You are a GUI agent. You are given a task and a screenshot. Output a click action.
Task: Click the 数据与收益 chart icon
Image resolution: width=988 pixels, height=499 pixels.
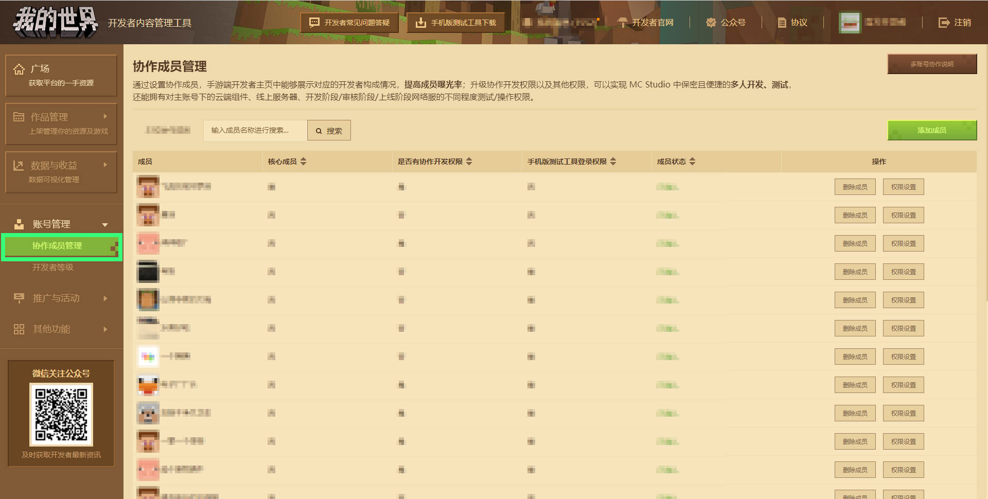pos(19,165)
